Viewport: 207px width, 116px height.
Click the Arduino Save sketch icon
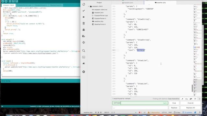pos(16,1)
